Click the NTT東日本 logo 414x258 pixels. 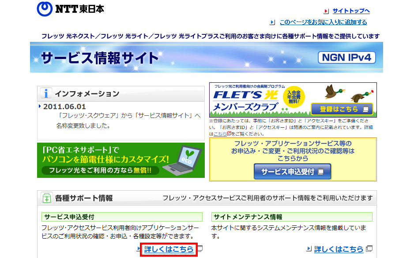[71, 9]
